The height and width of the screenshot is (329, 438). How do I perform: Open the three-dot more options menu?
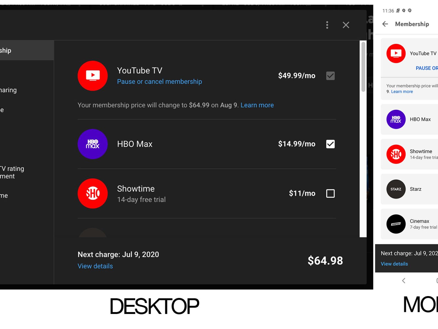327,25
